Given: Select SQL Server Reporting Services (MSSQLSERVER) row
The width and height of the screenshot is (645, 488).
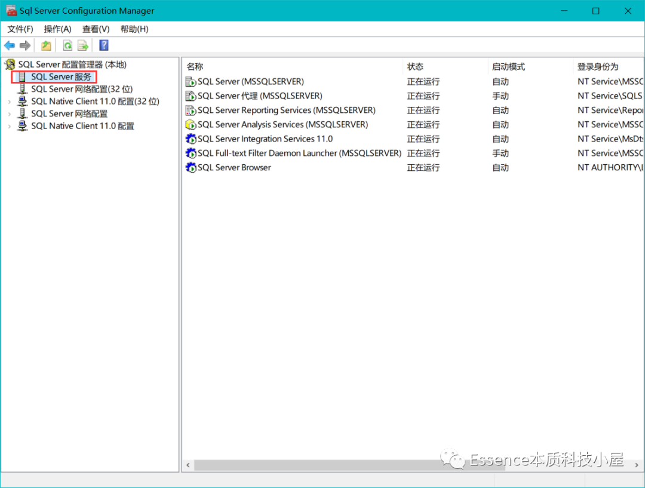Looking at the screenshot, I should coord(413,111).
